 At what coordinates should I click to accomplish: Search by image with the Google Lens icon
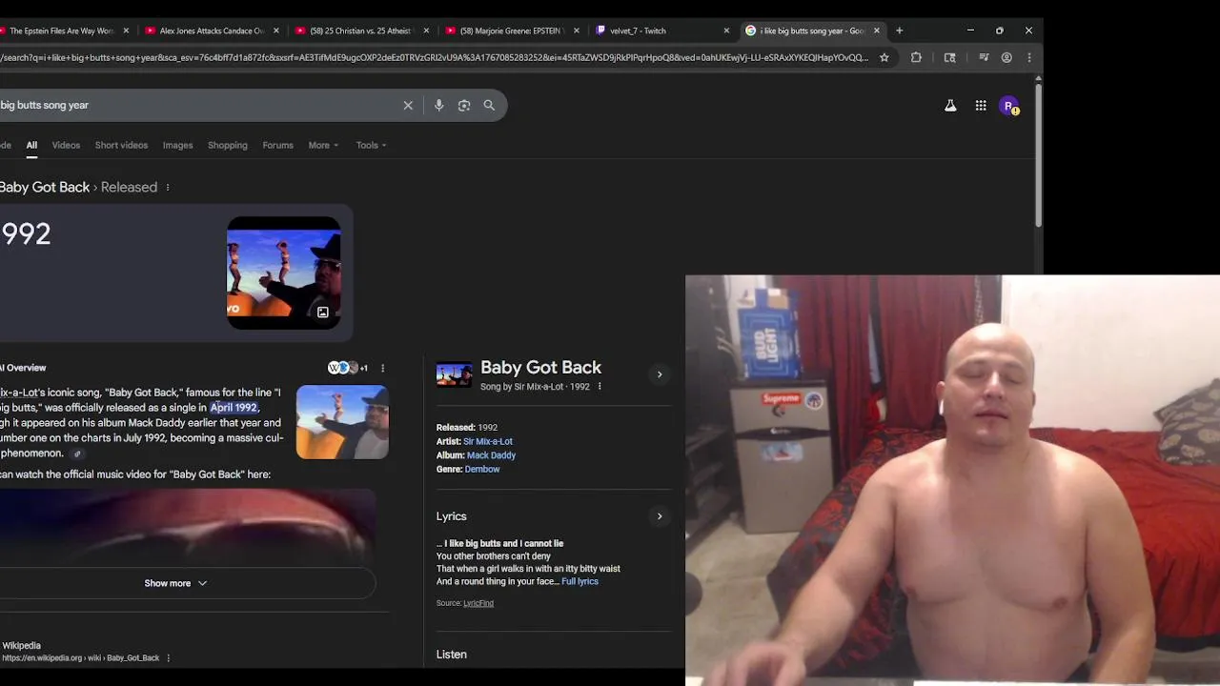pos(464,106)
